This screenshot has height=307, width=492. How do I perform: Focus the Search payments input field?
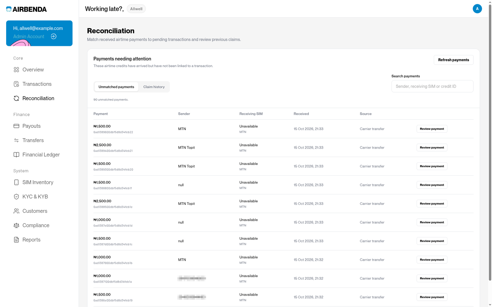(432, 86)
